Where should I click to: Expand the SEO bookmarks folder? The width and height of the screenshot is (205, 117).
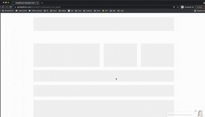[x=113, y=11]
